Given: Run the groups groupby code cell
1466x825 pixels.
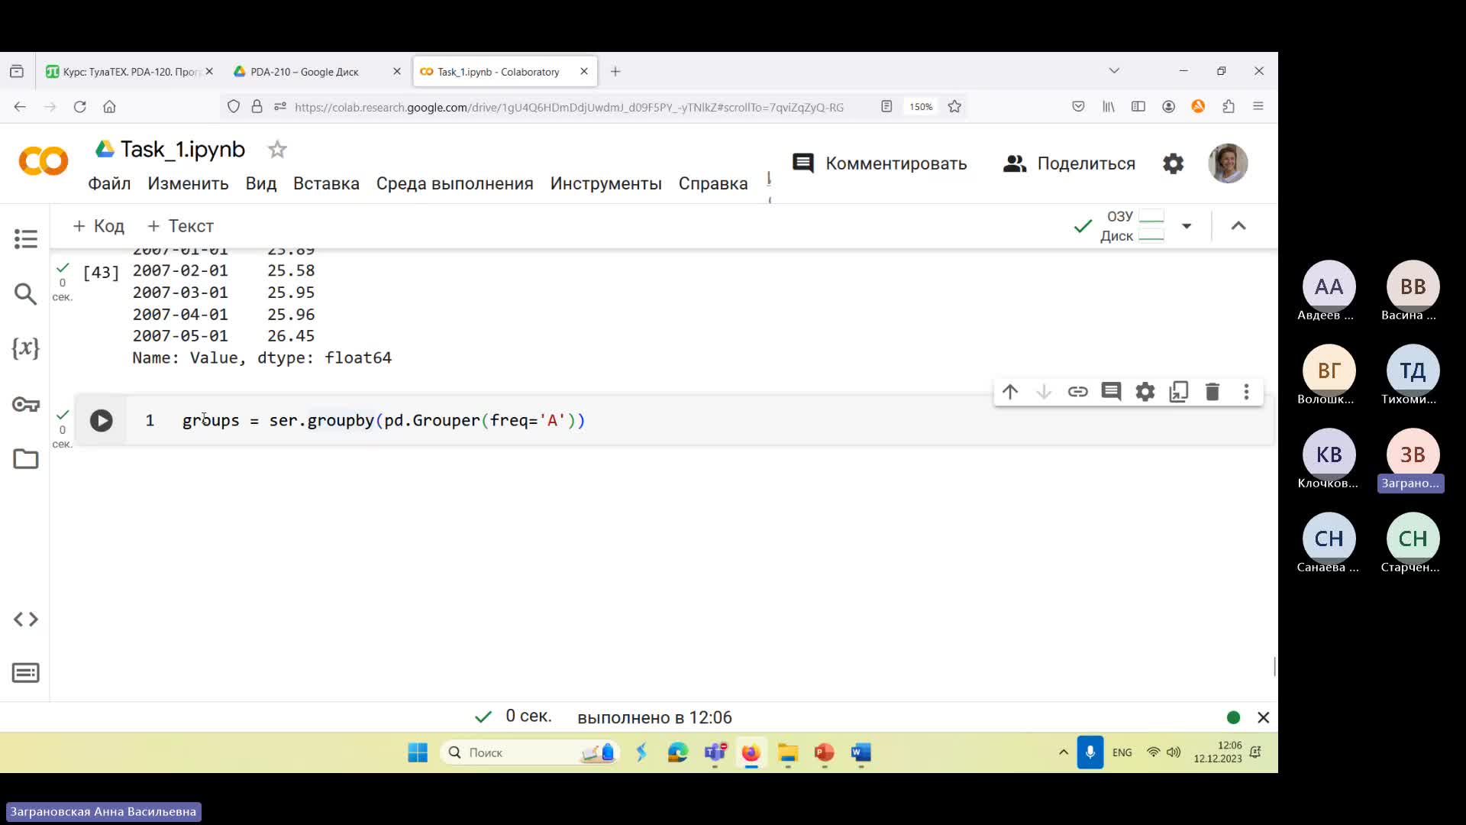Looking at the screenshot, I should coord(101,421).
